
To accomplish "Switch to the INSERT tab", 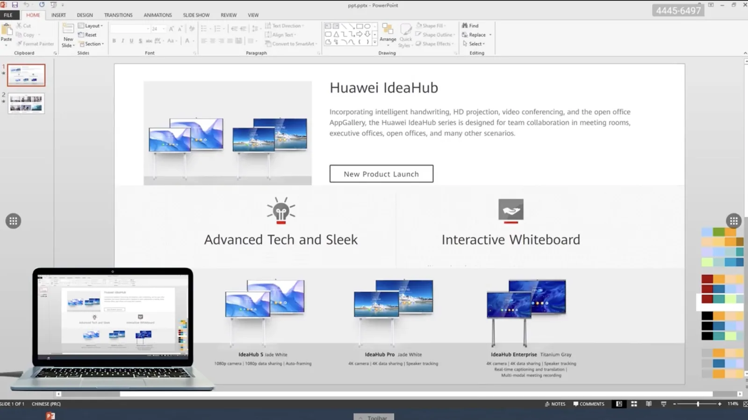I will (58, 15).
